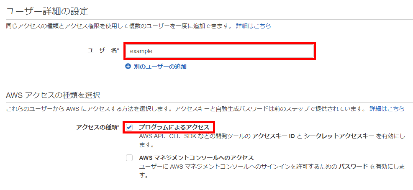Click the 別のユーザーの追加 link text
413x190 pixels.
(x=160, y=67)
